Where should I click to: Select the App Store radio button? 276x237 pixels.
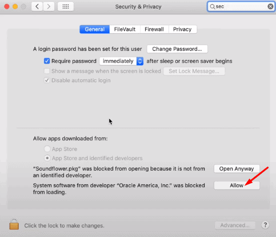point(47,149)
